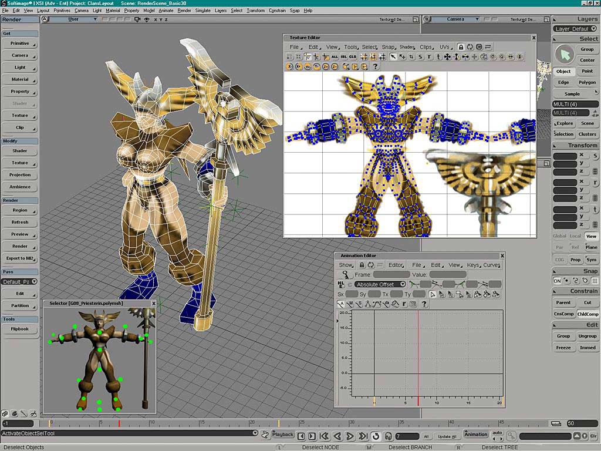
Task: Click the key icon in Animation Editor
Action: click(x=346, y=275)
